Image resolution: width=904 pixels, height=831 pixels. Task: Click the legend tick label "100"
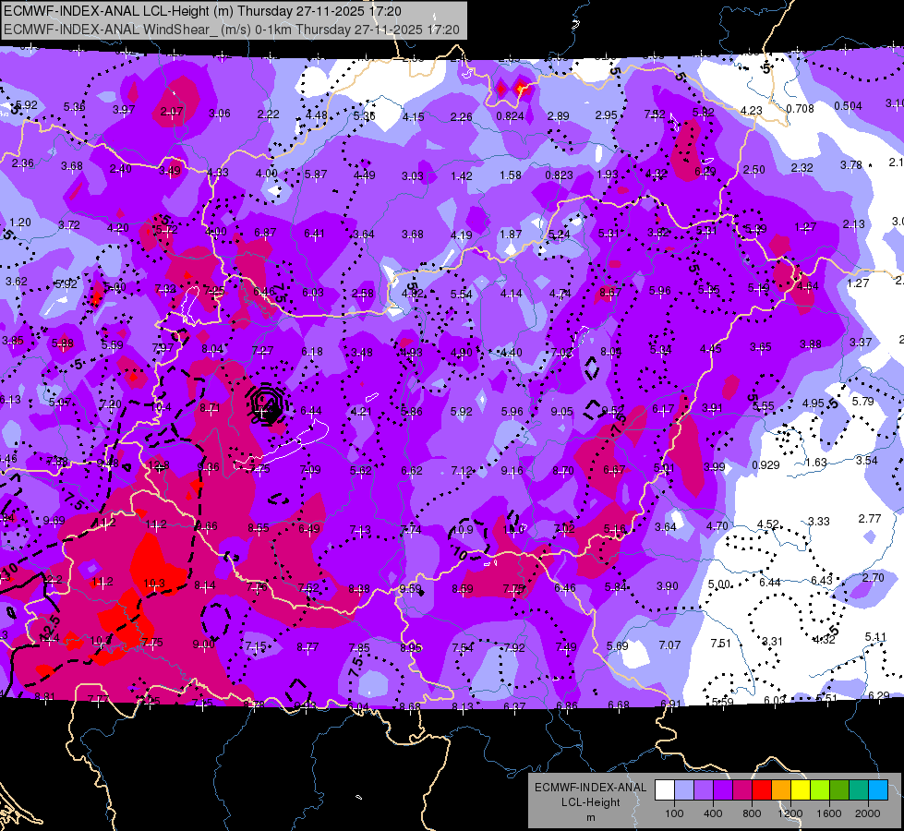(674, 813)
